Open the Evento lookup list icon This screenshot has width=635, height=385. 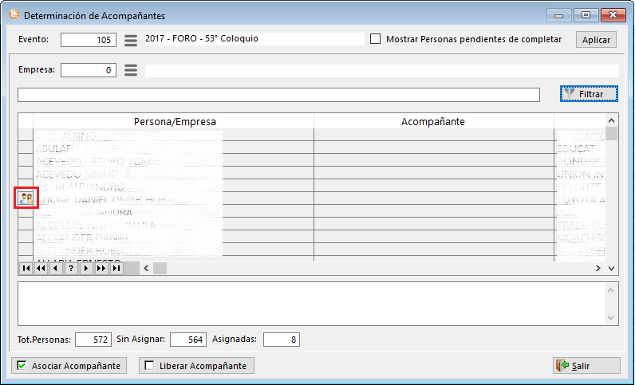pos(131,40)
